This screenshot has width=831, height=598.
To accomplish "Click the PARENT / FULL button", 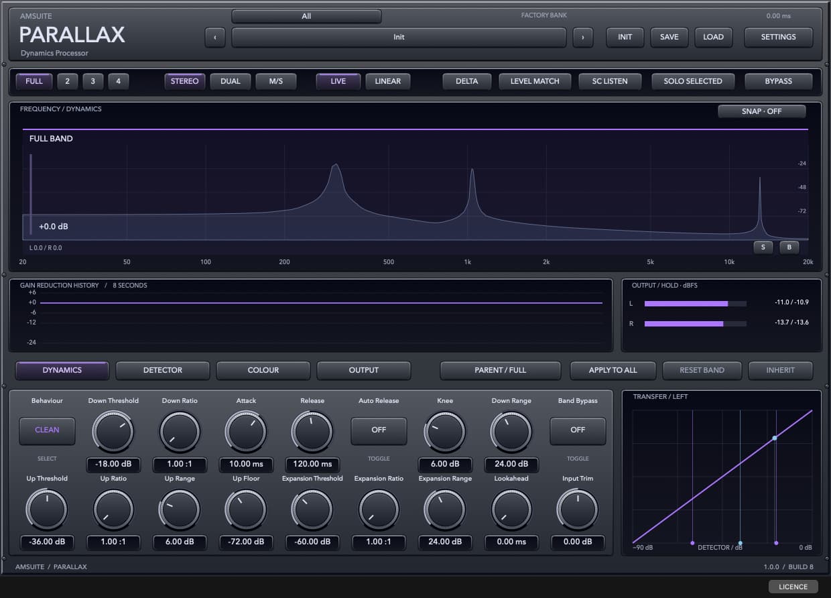I will (x=501, y=370).
